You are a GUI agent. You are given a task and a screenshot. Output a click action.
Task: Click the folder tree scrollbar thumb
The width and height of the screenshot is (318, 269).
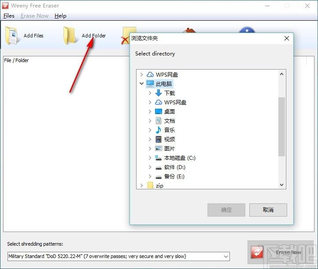pos(281,127)
